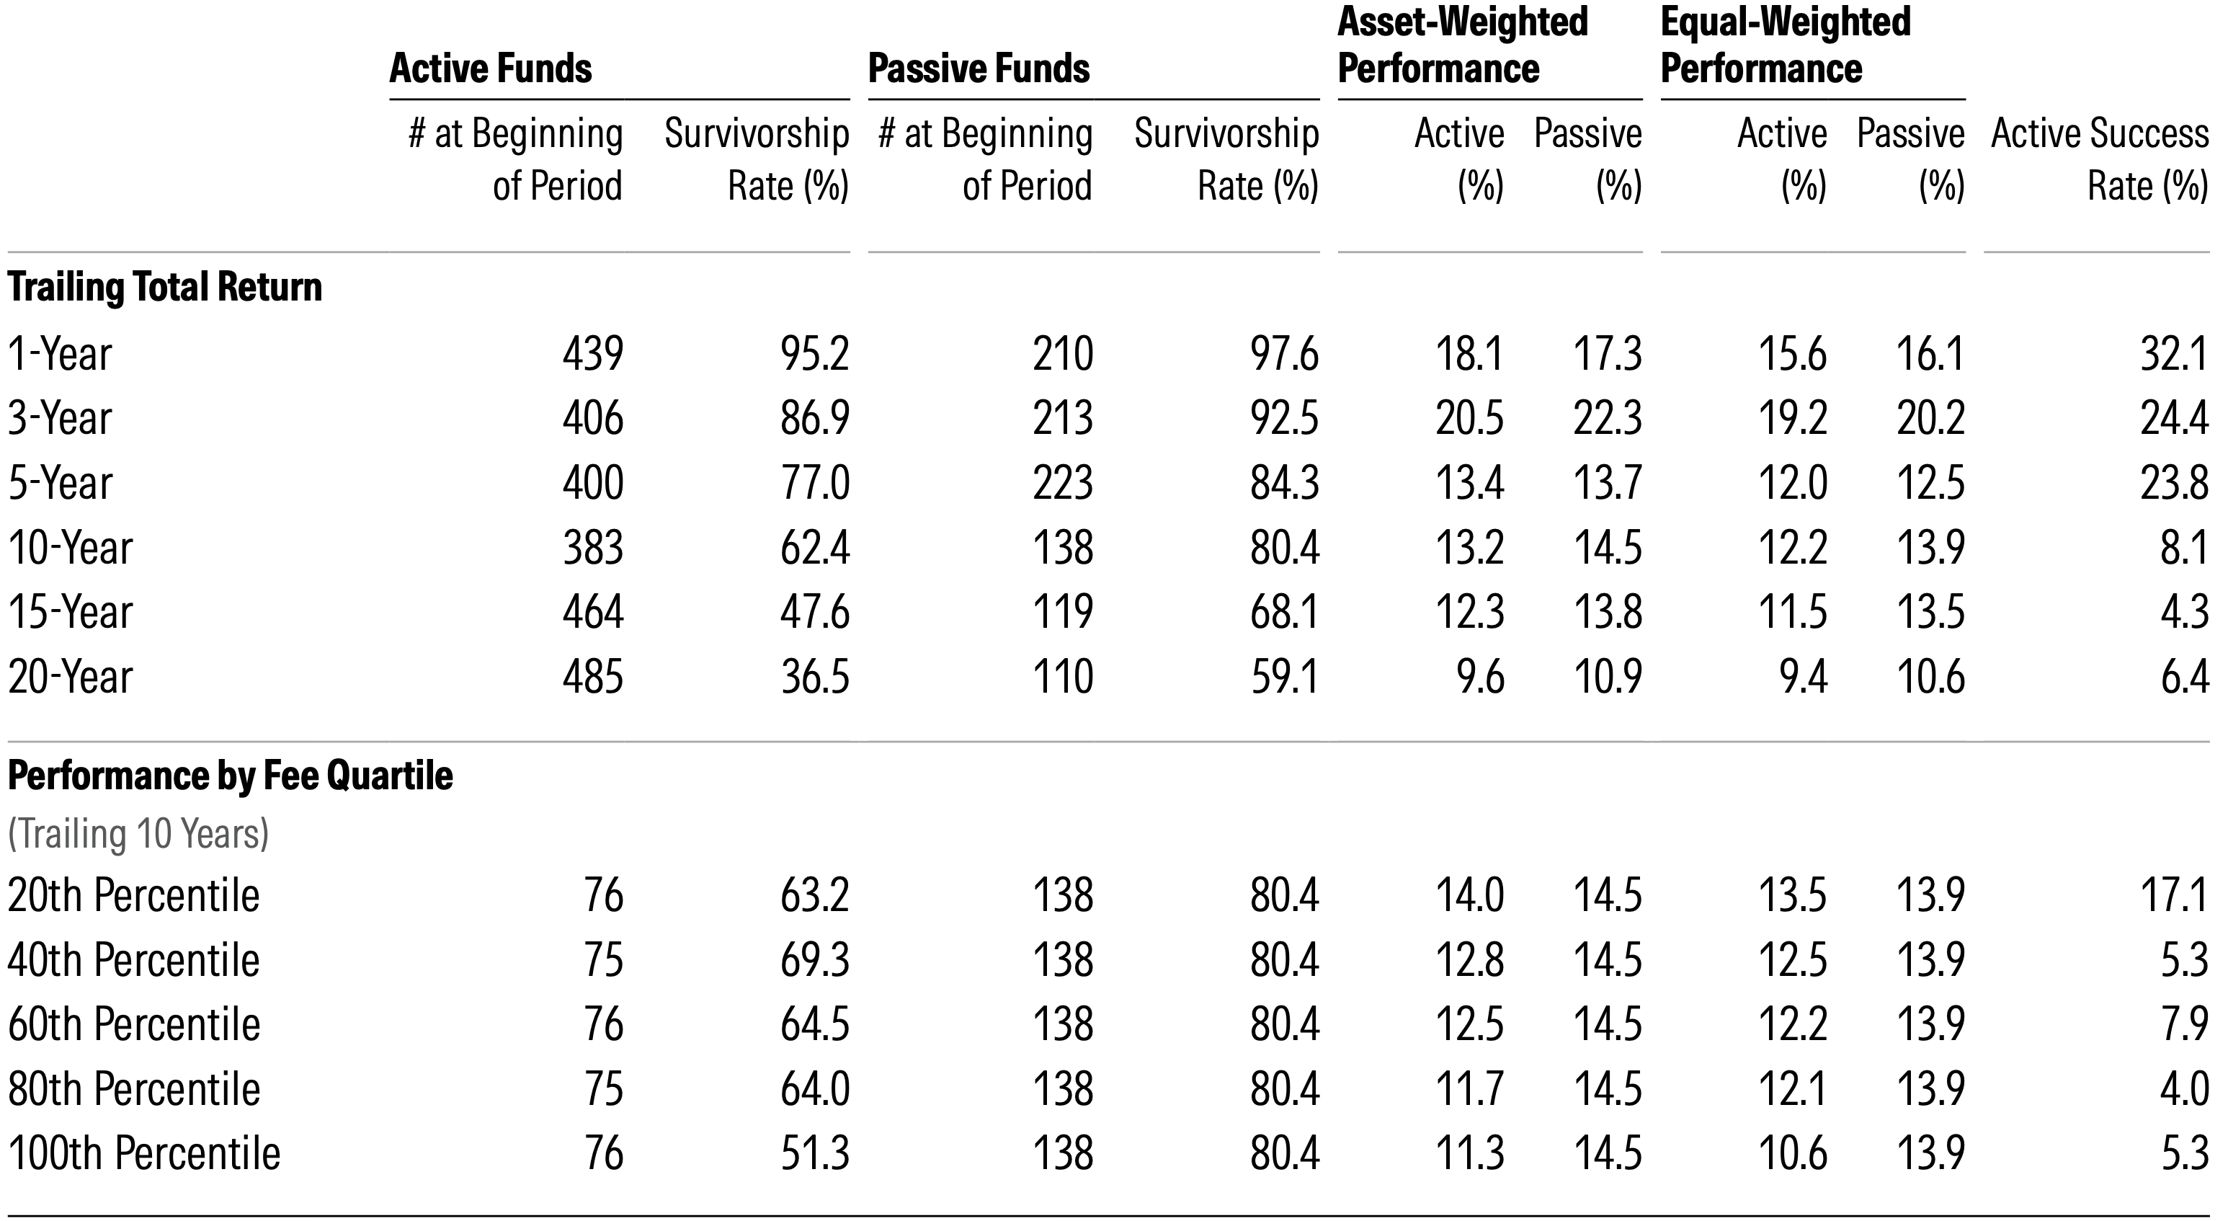Click the 439 active funds count cell
The height and width of the screenshot is (1221, 2228).
[592, 354]
